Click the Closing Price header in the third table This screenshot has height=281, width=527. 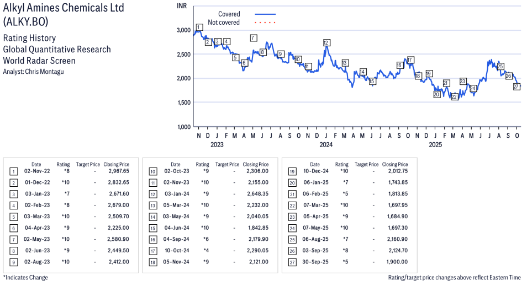(395, 164)
